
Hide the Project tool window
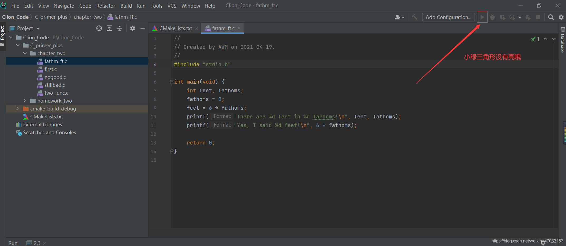[x=143, y=28]
